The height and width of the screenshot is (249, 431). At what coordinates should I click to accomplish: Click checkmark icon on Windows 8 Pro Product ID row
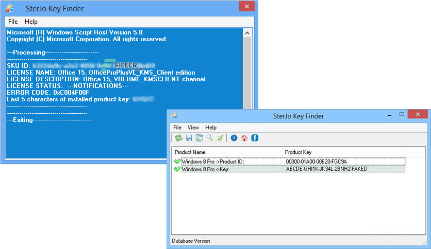click(177, 162)
